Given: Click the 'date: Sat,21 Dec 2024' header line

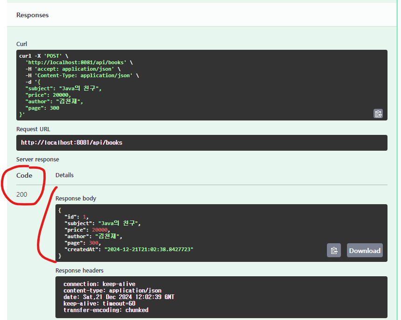Looking at the screenshot, I should 119,297.
